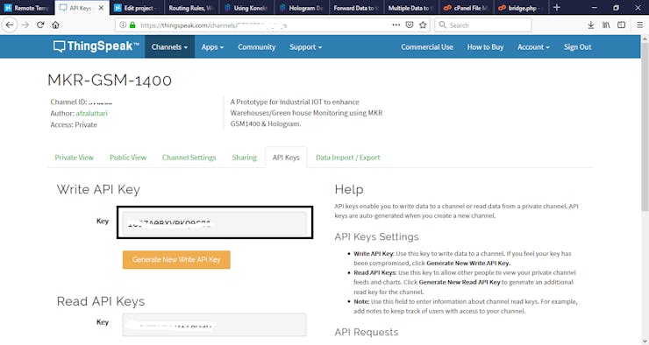Switch to Multiple Data browser tab
The height and width of the screenshot is (345, 649).
[410, 8]
